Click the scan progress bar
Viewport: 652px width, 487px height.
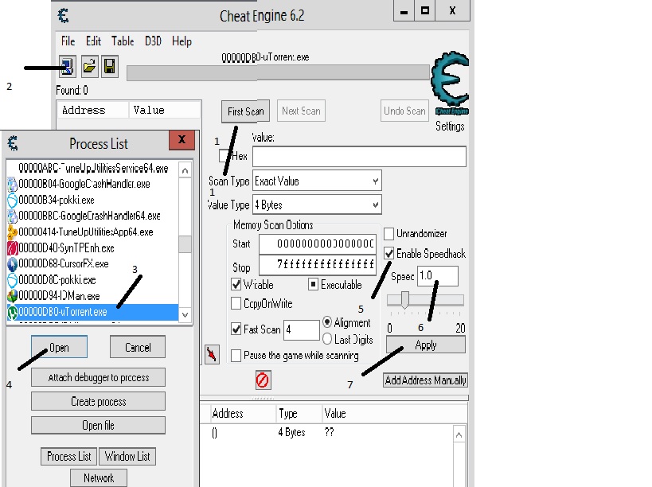tap(278, 72)
